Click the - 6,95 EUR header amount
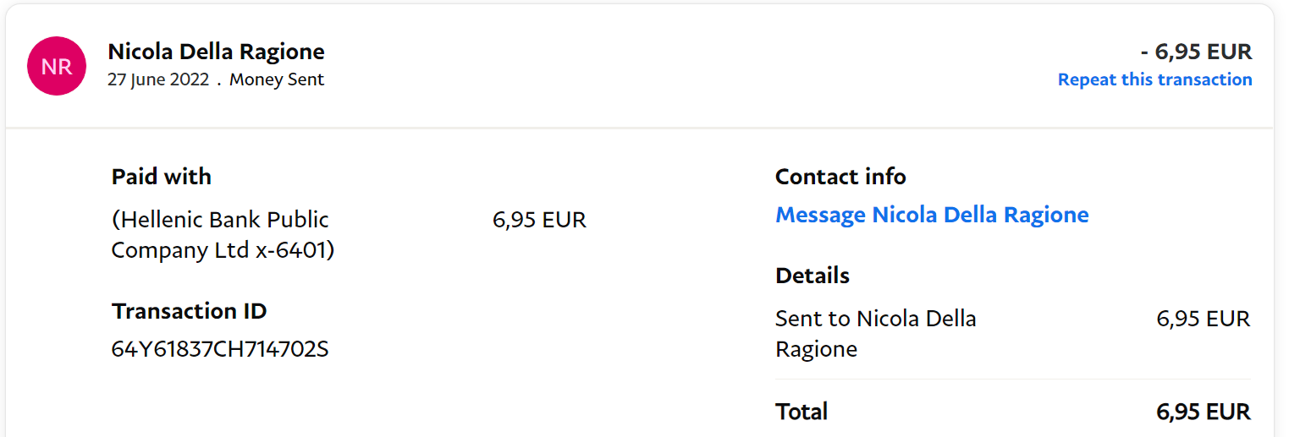The image size is (1289, 437). coord(1196,52)
